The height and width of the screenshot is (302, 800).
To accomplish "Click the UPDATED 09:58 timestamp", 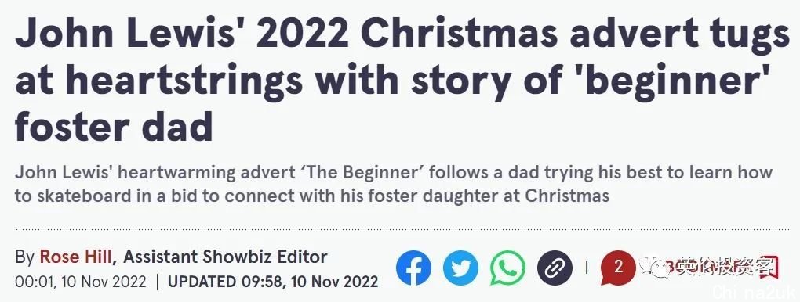I will [x=273, y=281].
